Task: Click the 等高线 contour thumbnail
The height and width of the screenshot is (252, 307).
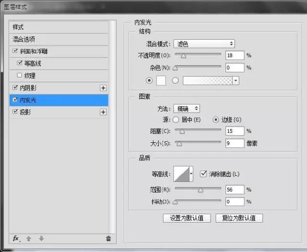Action: pos(181,174)
